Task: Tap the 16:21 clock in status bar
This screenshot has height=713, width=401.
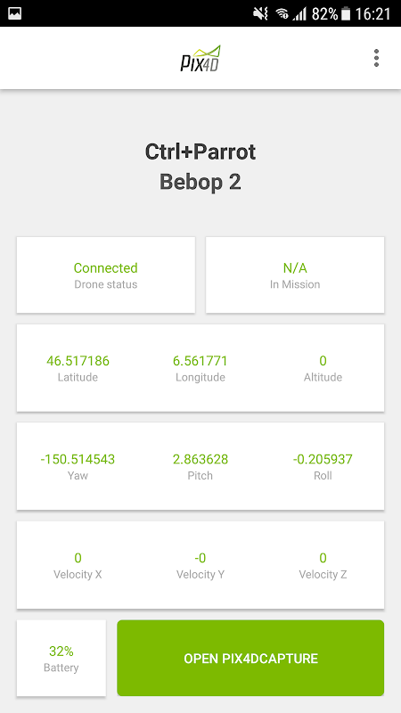Action: click(x=372, y=14)
